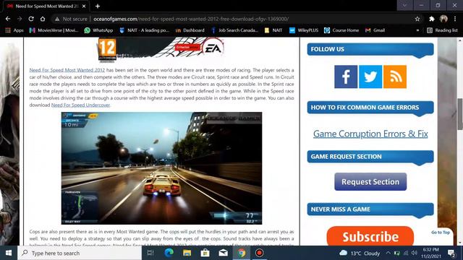The height and width of the screenshot is (260, 463).
Task: Open Need For Speed Most Wanted 2012 link
Action: tap(67, 70)
